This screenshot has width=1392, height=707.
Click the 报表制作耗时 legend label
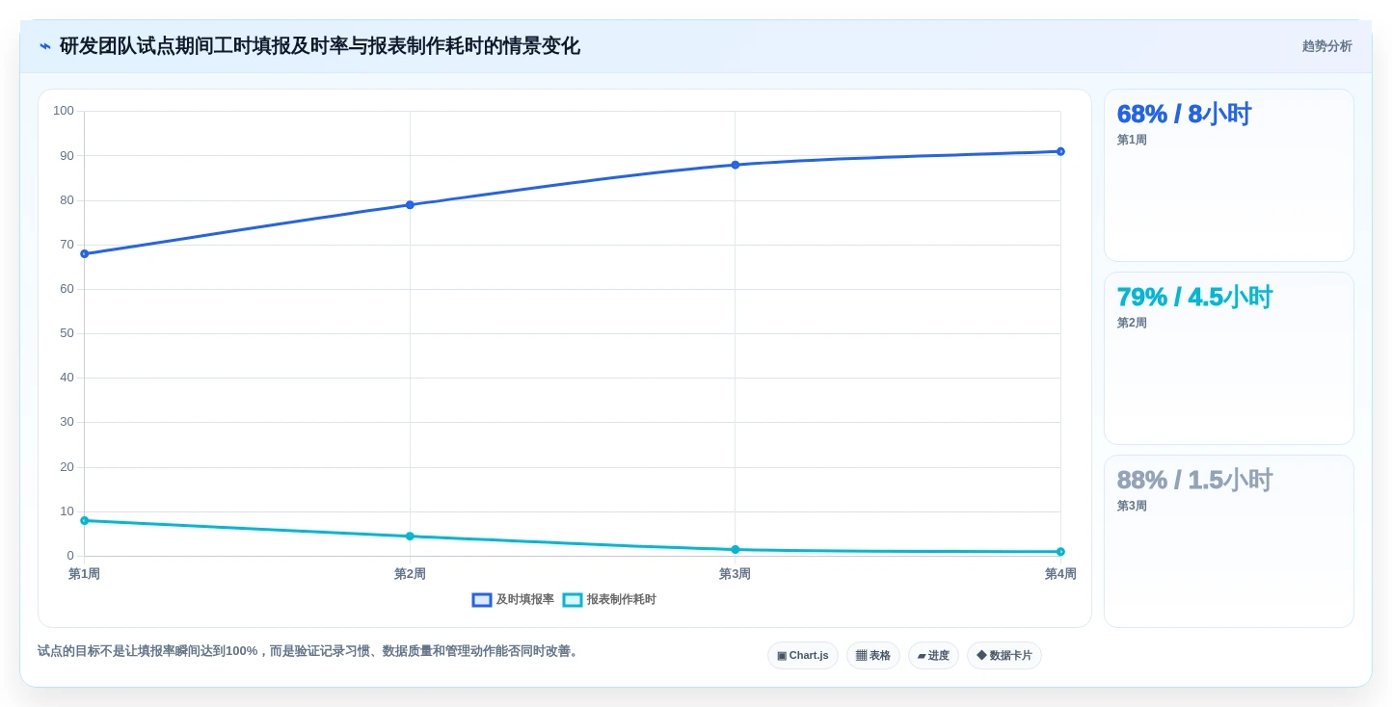[x=622, y=600]
